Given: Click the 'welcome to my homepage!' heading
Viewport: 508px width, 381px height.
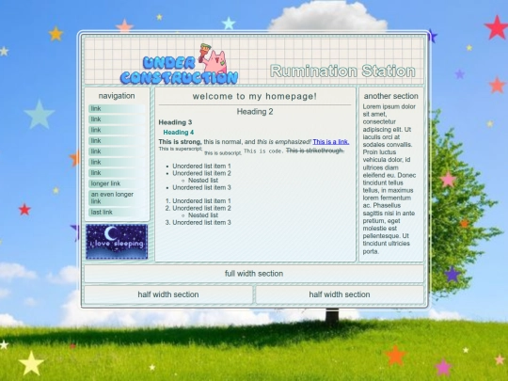Looking at the screenshot, I should [255, 96].
